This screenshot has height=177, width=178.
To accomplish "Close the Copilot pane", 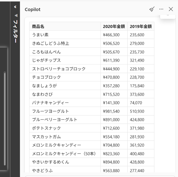I will point(171,9).
